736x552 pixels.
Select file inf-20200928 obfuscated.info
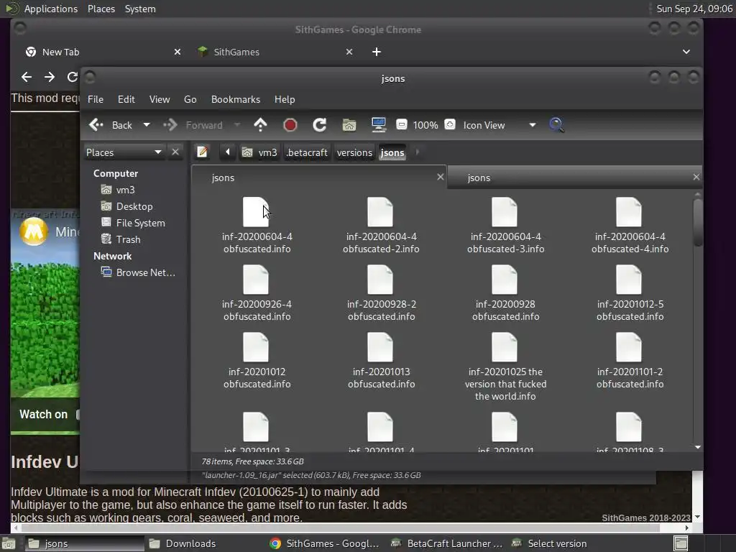(505, 293)
